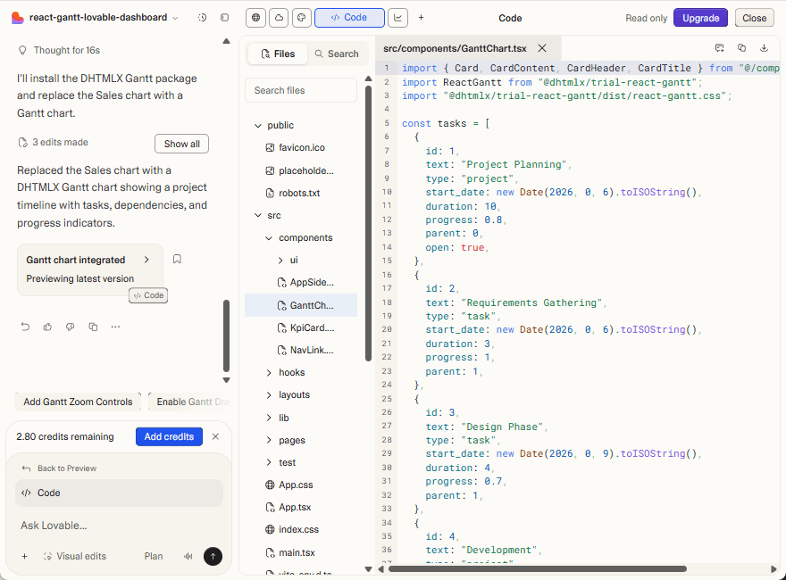Give a thumbs up to the response
Screen dimensions: 786x580
click(x=47, y=327)
